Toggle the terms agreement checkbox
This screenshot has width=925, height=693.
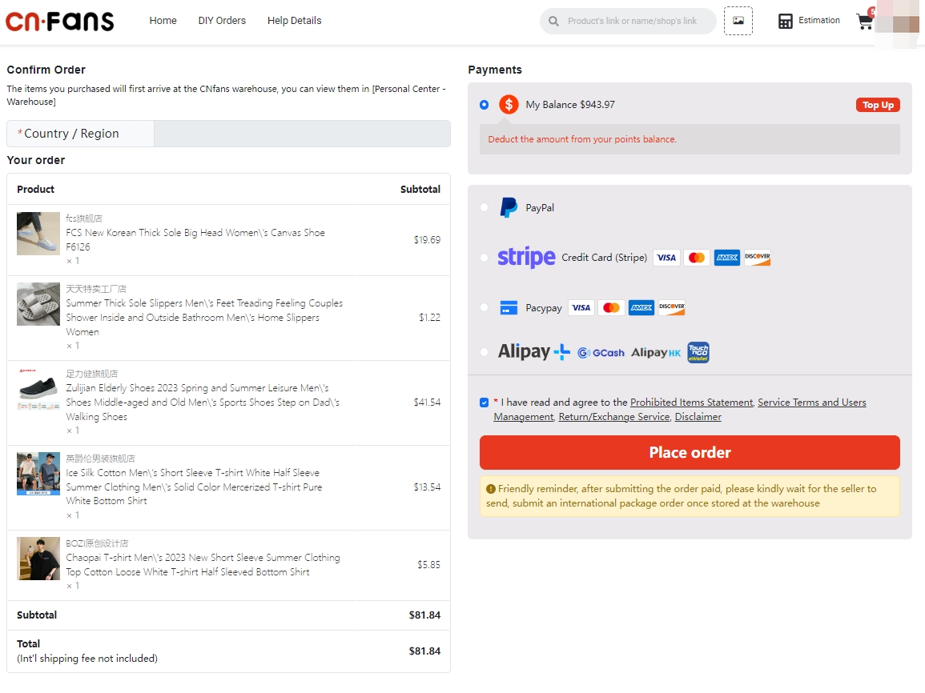[485, 403]
